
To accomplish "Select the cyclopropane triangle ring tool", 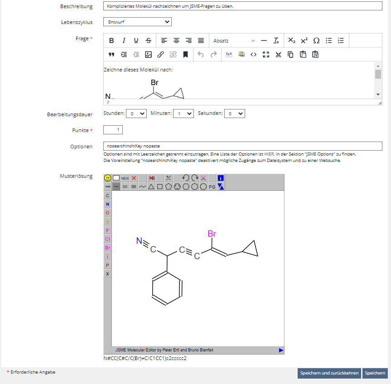I will 151,186.
